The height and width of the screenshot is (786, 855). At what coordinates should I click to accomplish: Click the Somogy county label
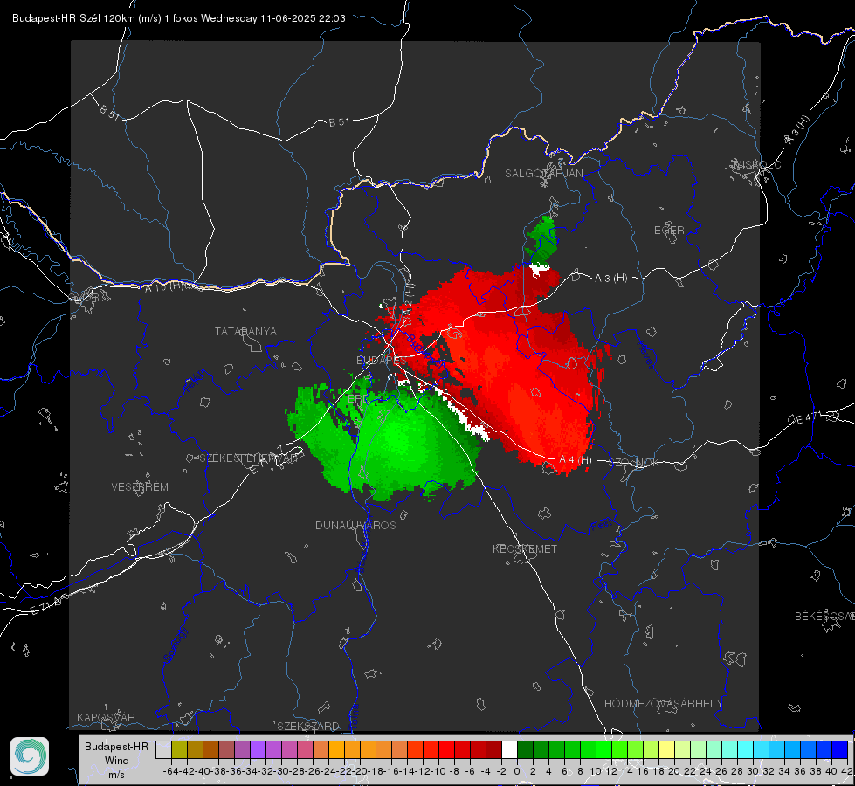175,645
